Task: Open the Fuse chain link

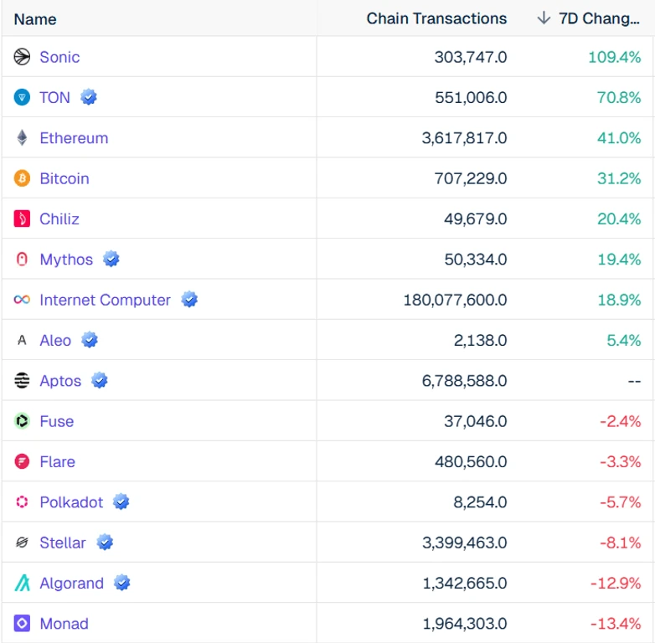Action: tap(56, 421)
